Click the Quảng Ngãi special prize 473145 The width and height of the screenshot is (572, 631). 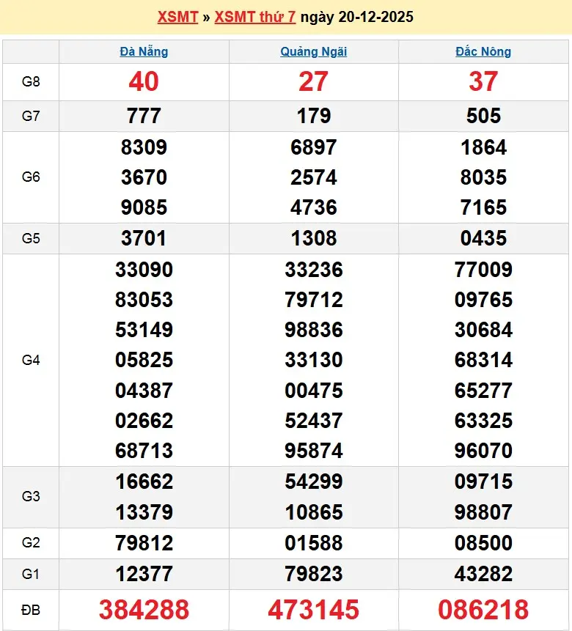[313, 609]
